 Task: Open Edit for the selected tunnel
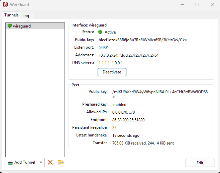pos(200,163)
